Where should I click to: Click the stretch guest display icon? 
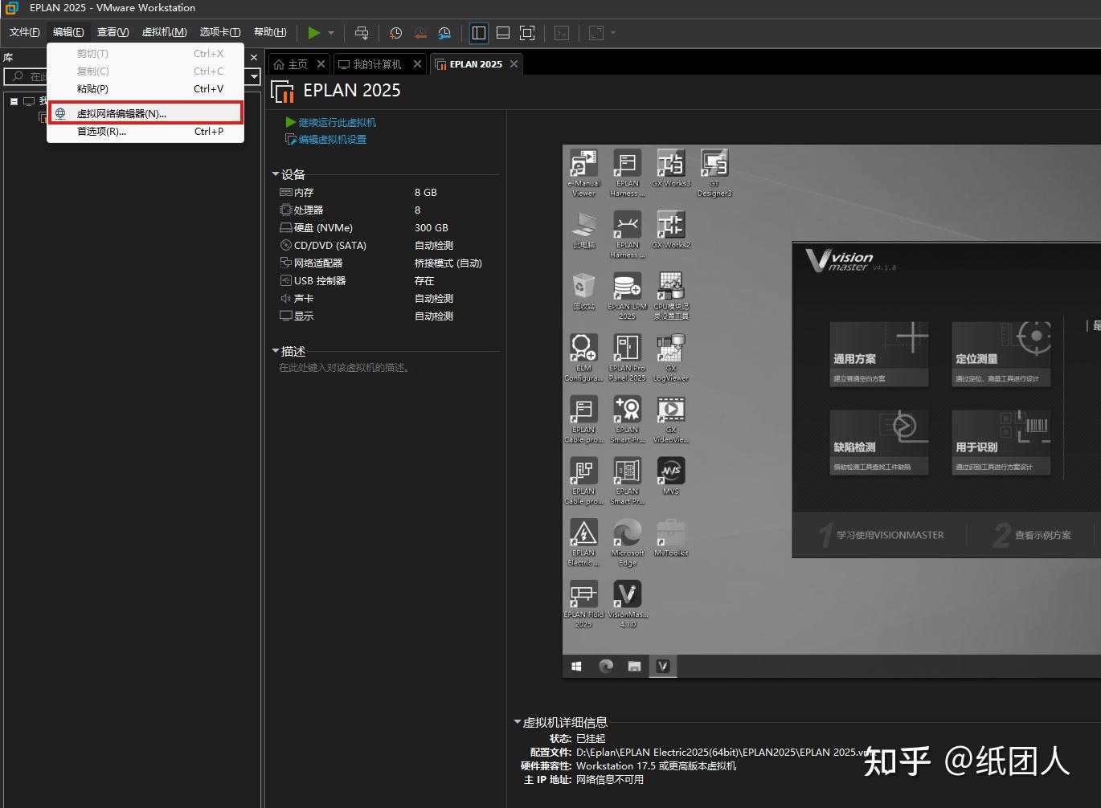click(596, 33)
